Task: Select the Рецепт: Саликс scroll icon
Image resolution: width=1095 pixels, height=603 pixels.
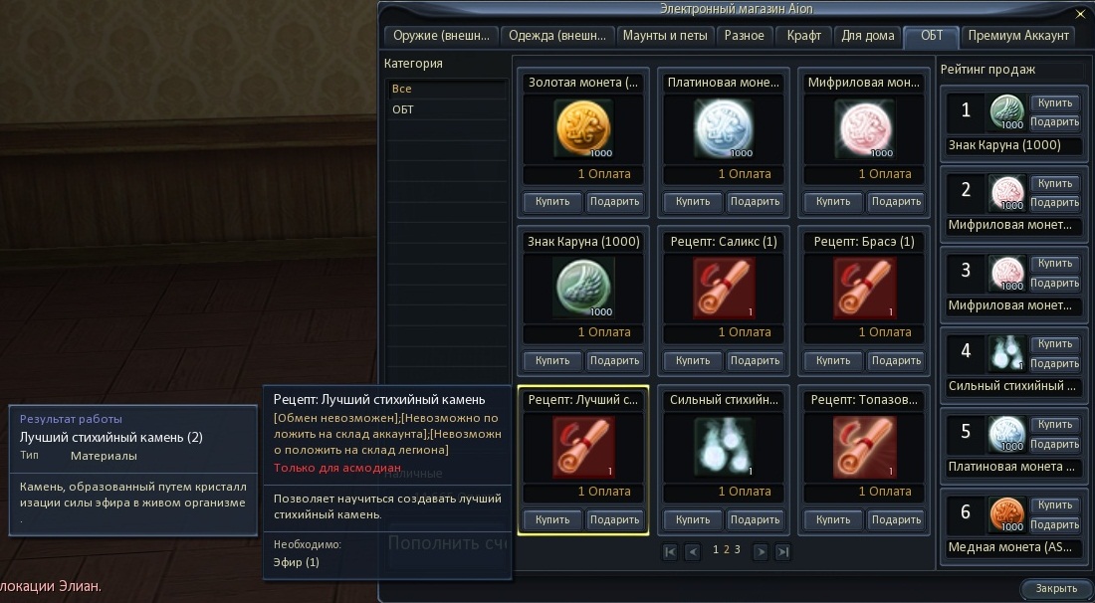Action: pos(724,288)
